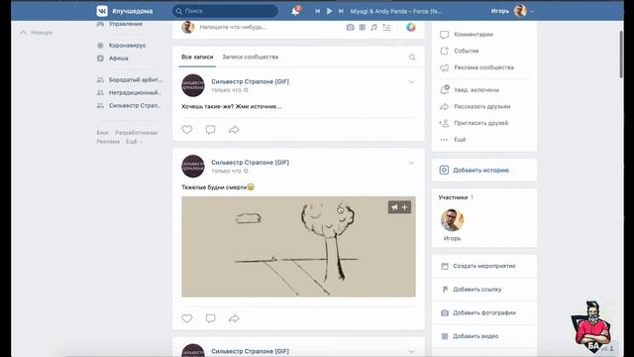Open the 'Блог' footer link
634x357 pixels.
tap(103, 133)
